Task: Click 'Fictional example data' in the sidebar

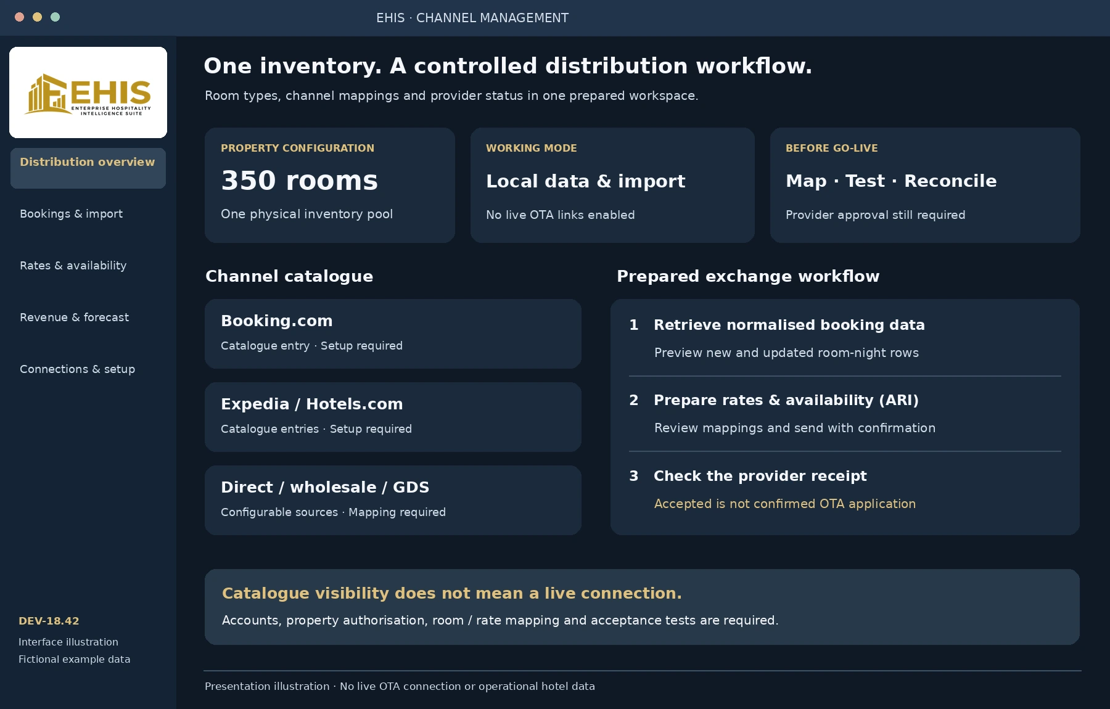Action: coord(74,659)
